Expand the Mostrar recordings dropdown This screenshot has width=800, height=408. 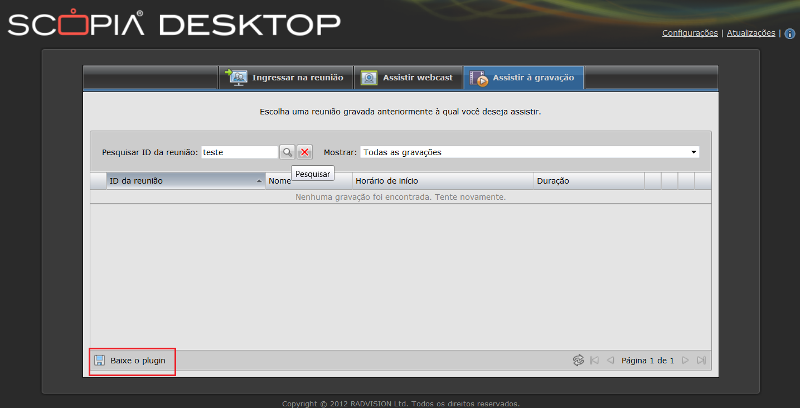coord(694,152)
